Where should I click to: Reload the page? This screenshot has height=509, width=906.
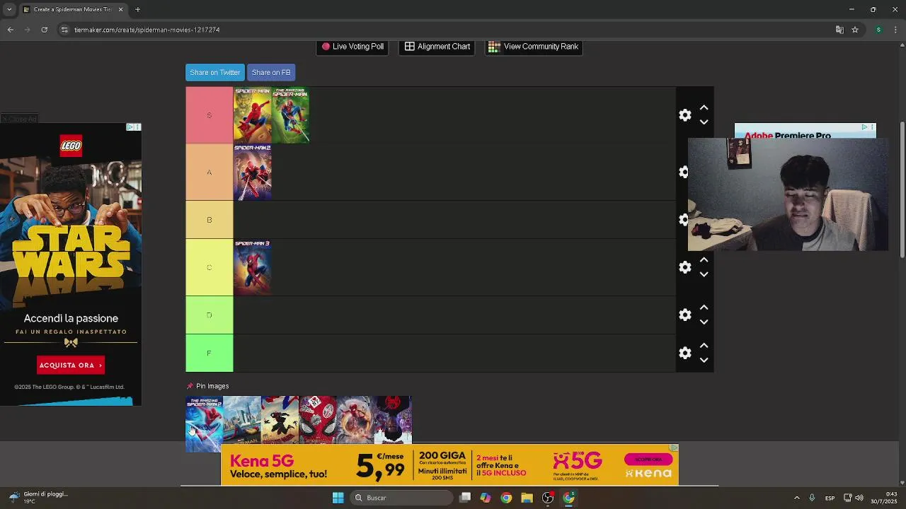click(44, 30)
